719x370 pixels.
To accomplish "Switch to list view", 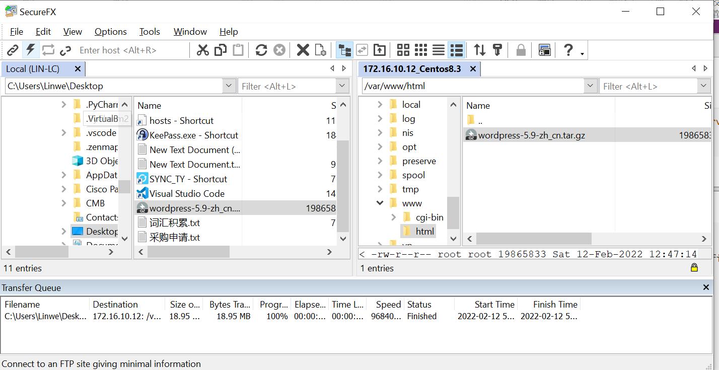I will [439, 50].
